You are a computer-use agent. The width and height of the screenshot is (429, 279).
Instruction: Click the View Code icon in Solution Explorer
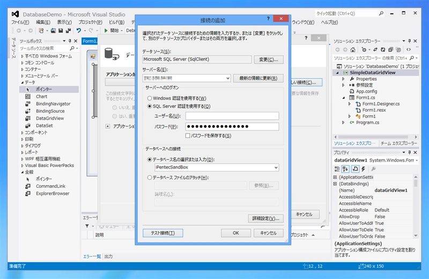click(409, 49)
